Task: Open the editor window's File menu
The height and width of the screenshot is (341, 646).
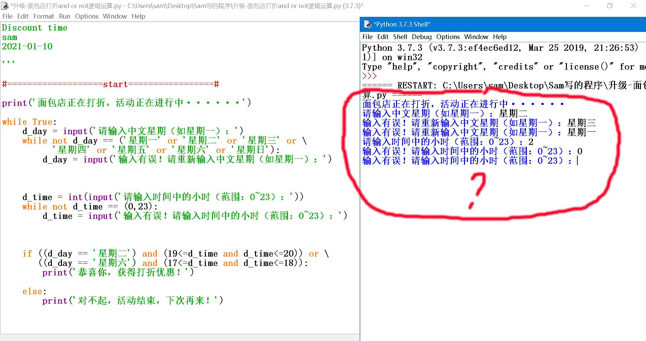Action: 7,16
